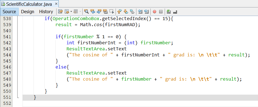Click closing brace on line 550
The height and width of the screenshot is (107, 258).
pos(46,91)
